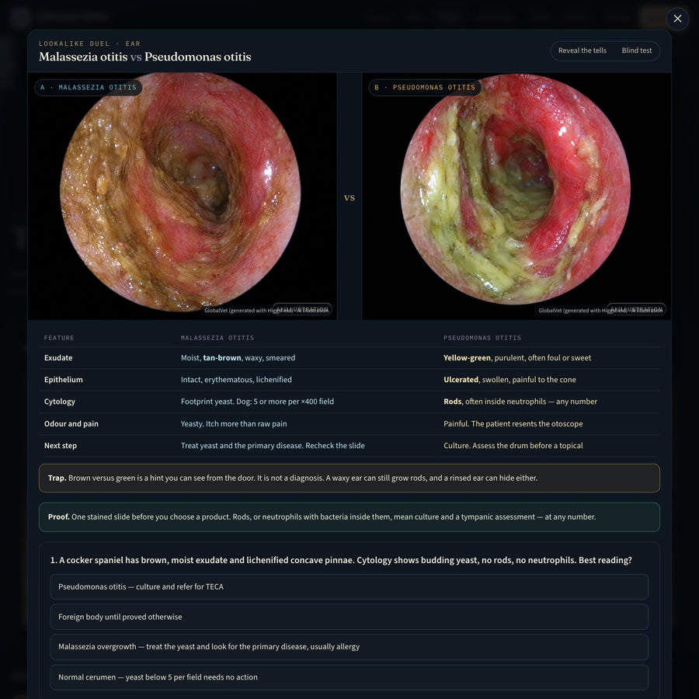Click 'Yellow-green, purulent, often foul or sweet' cell

tap(517, 358)
